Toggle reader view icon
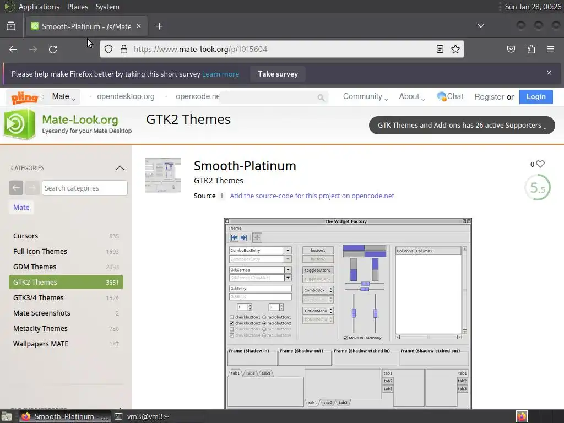 440,49
